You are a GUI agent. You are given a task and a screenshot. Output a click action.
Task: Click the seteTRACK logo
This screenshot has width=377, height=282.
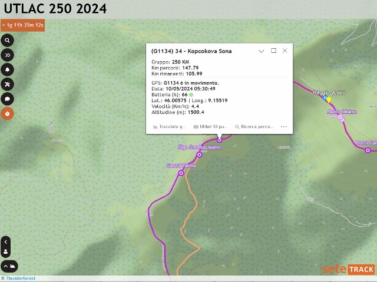tap(348, 269)
